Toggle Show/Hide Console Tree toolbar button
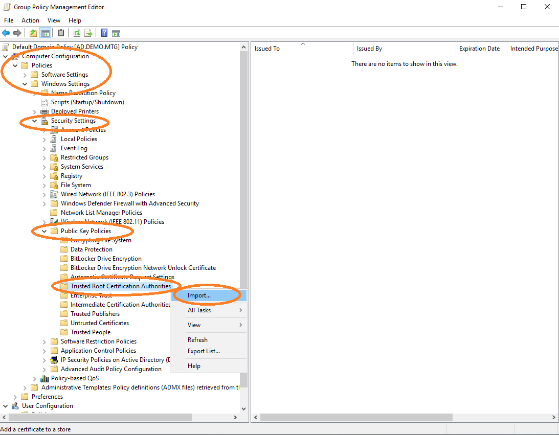 45,33
